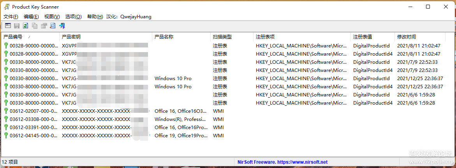Click product ID '03612-04145-000-0...'
The width and height of the screenshot is (456, 168).
point(34,135)
